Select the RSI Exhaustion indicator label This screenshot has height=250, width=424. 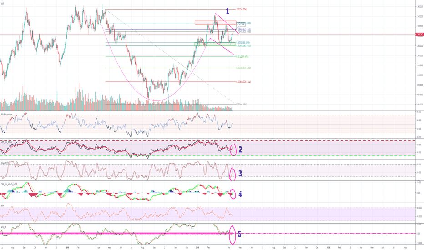pos(7,115)
